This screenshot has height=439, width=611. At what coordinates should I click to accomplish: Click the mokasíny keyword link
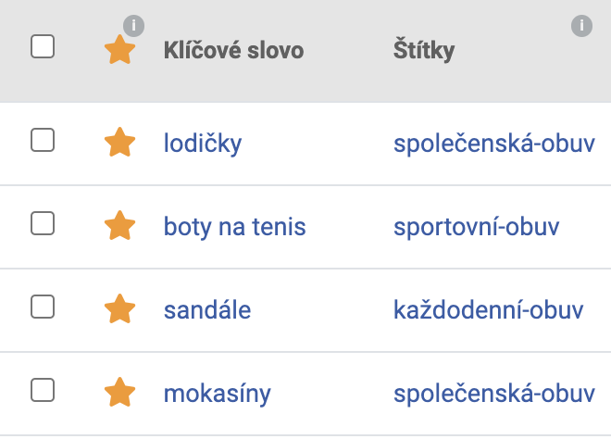pyautogui.click(x=217, y=394)
